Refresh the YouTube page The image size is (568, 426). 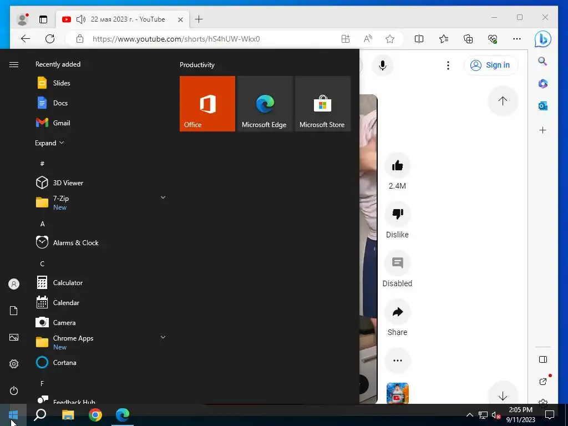coord(50,39)
